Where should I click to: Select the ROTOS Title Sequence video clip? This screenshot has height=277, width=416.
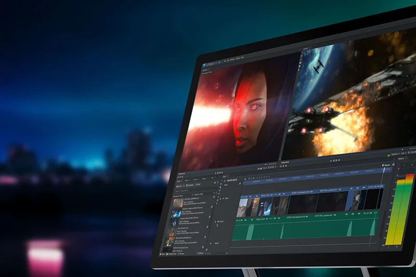pos(303,203)
